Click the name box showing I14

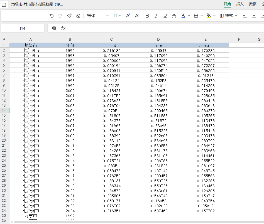click(23, 28)
